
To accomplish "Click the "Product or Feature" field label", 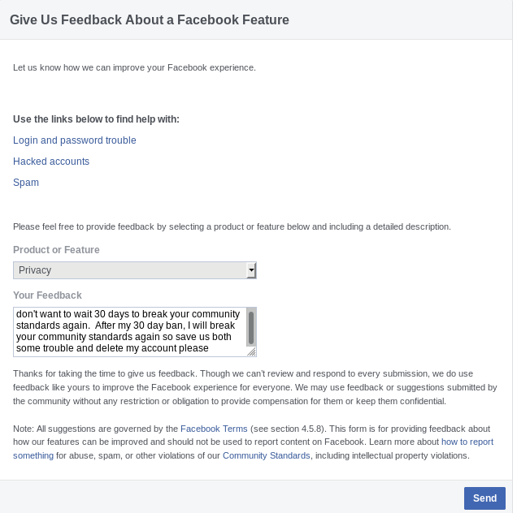I will [x=56, y=250].
